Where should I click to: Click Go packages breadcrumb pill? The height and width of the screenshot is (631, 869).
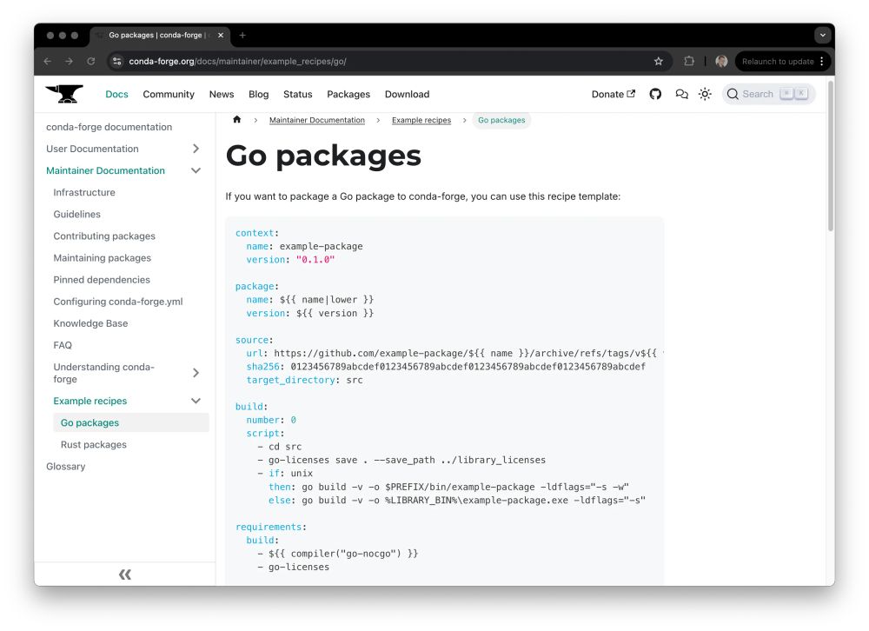(501, 120)
